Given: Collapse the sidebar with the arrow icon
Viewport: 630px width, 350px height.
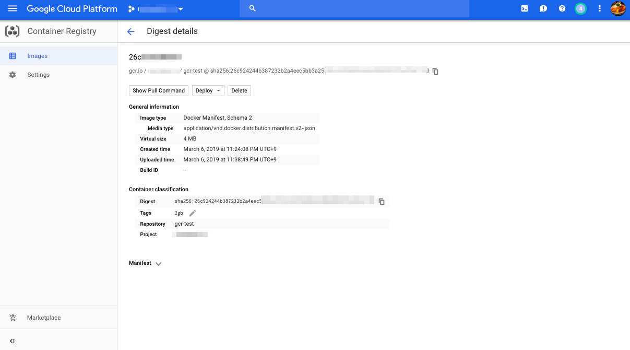Looking at the screenshot, I should click(x=13, y=341).
